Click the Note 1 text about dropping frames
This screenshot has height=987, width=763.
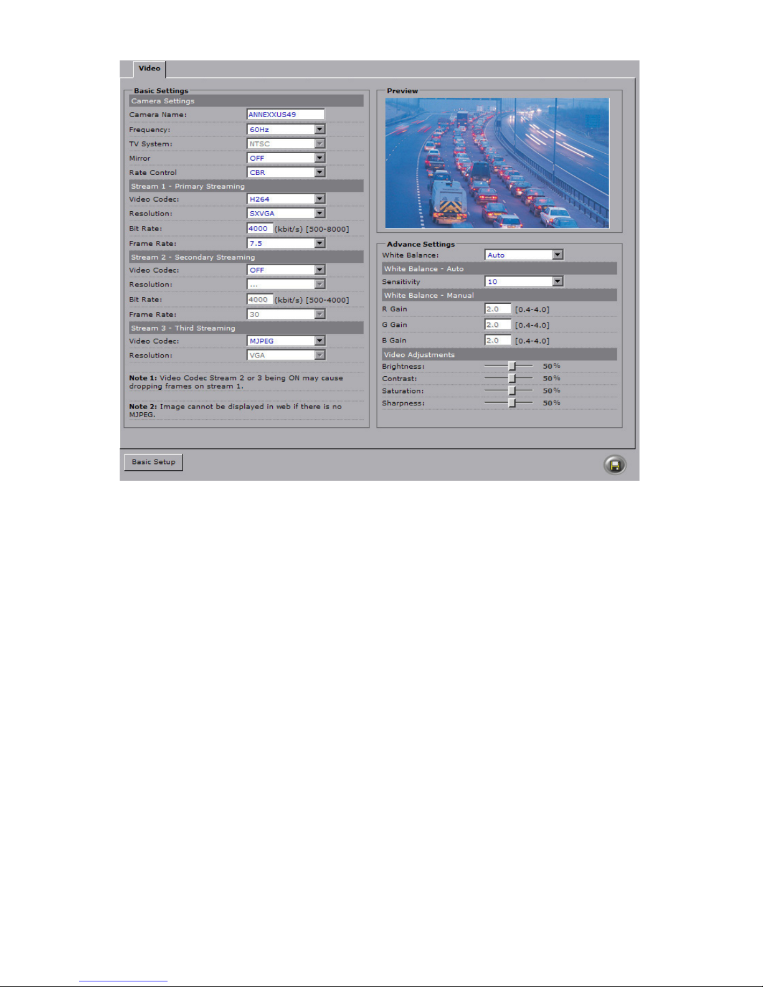tap(236, 382)
